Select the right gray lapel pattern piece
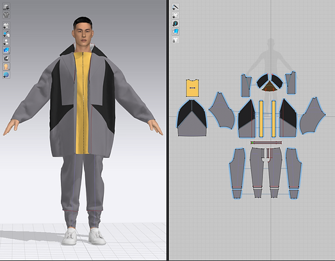The image size is (335, 261). tap(291, 83)
